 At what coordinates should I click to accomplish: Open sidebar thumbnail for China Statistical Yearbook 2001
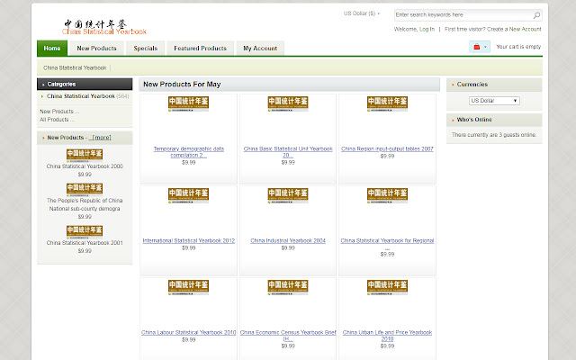click(x=85, y=232)
